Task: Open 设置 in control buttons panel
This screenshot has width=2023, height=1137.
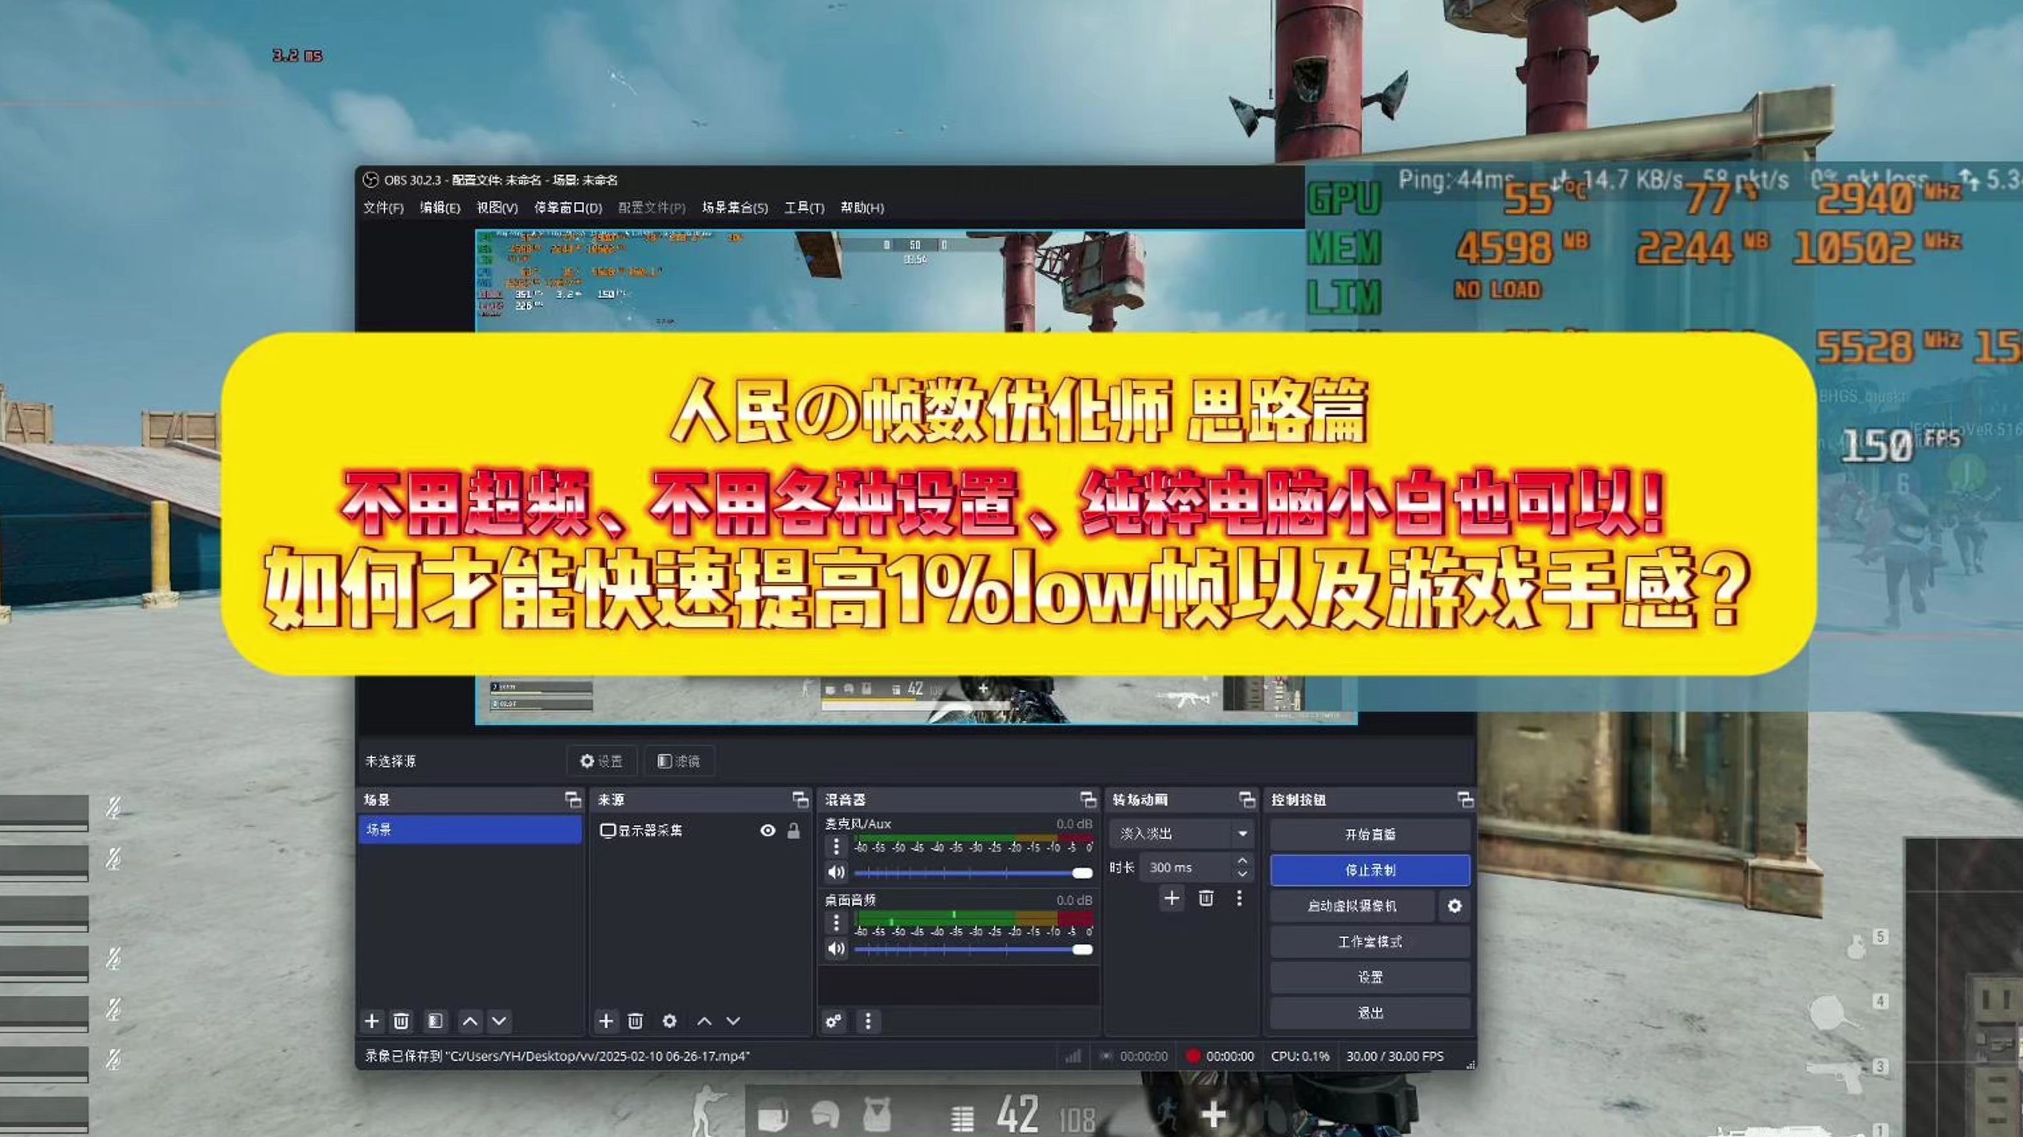Action: (1370, 977)
